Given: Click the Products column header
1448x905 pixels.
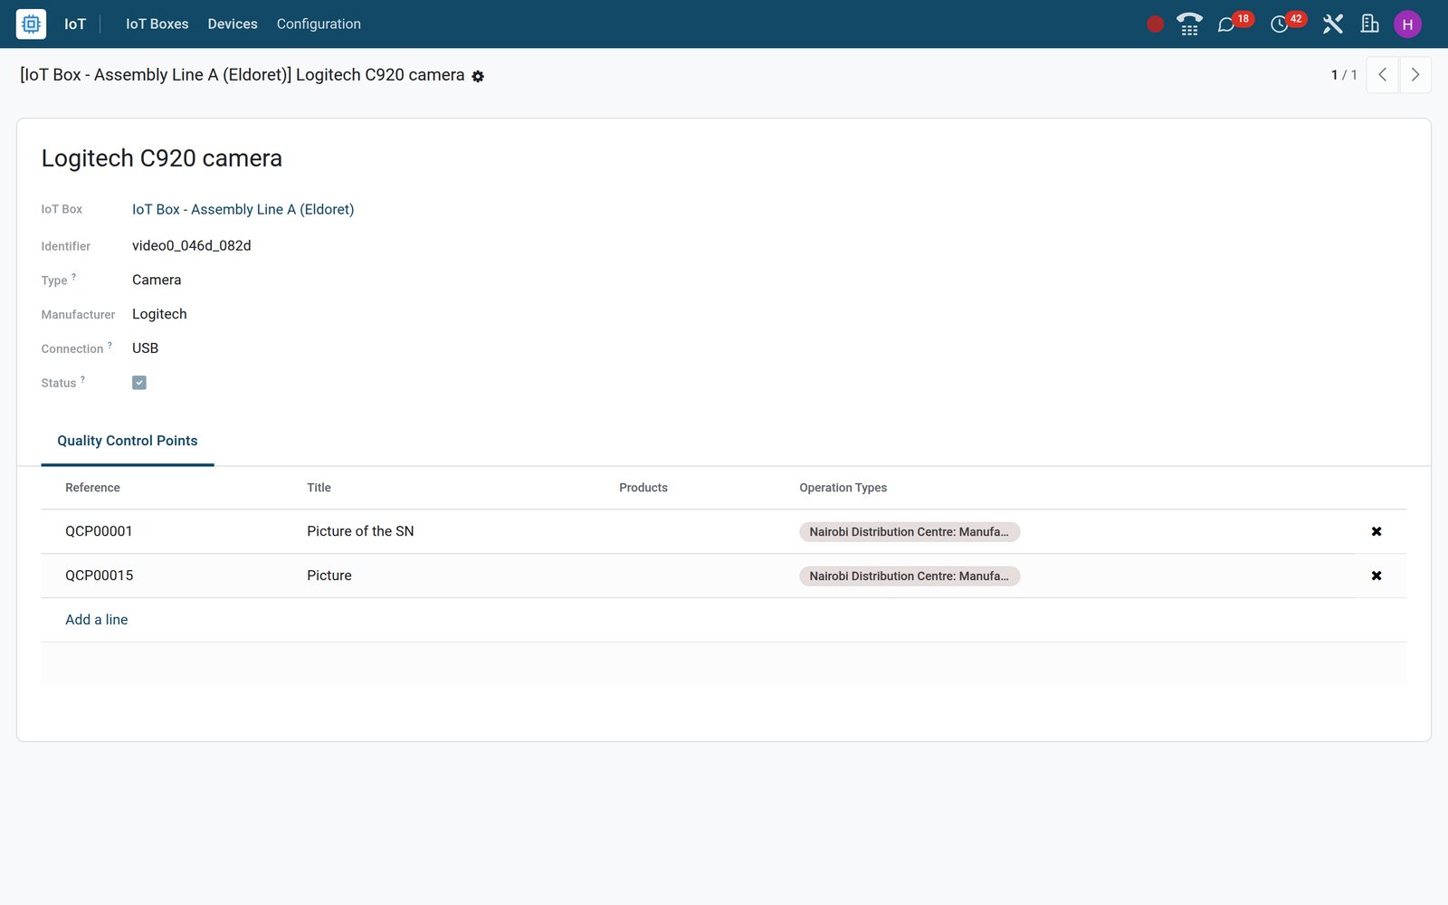Looking at the screenshot, I should point(643,488).
